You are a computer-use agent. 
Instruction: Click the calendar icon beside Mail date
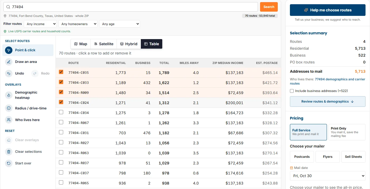[292, 168]
